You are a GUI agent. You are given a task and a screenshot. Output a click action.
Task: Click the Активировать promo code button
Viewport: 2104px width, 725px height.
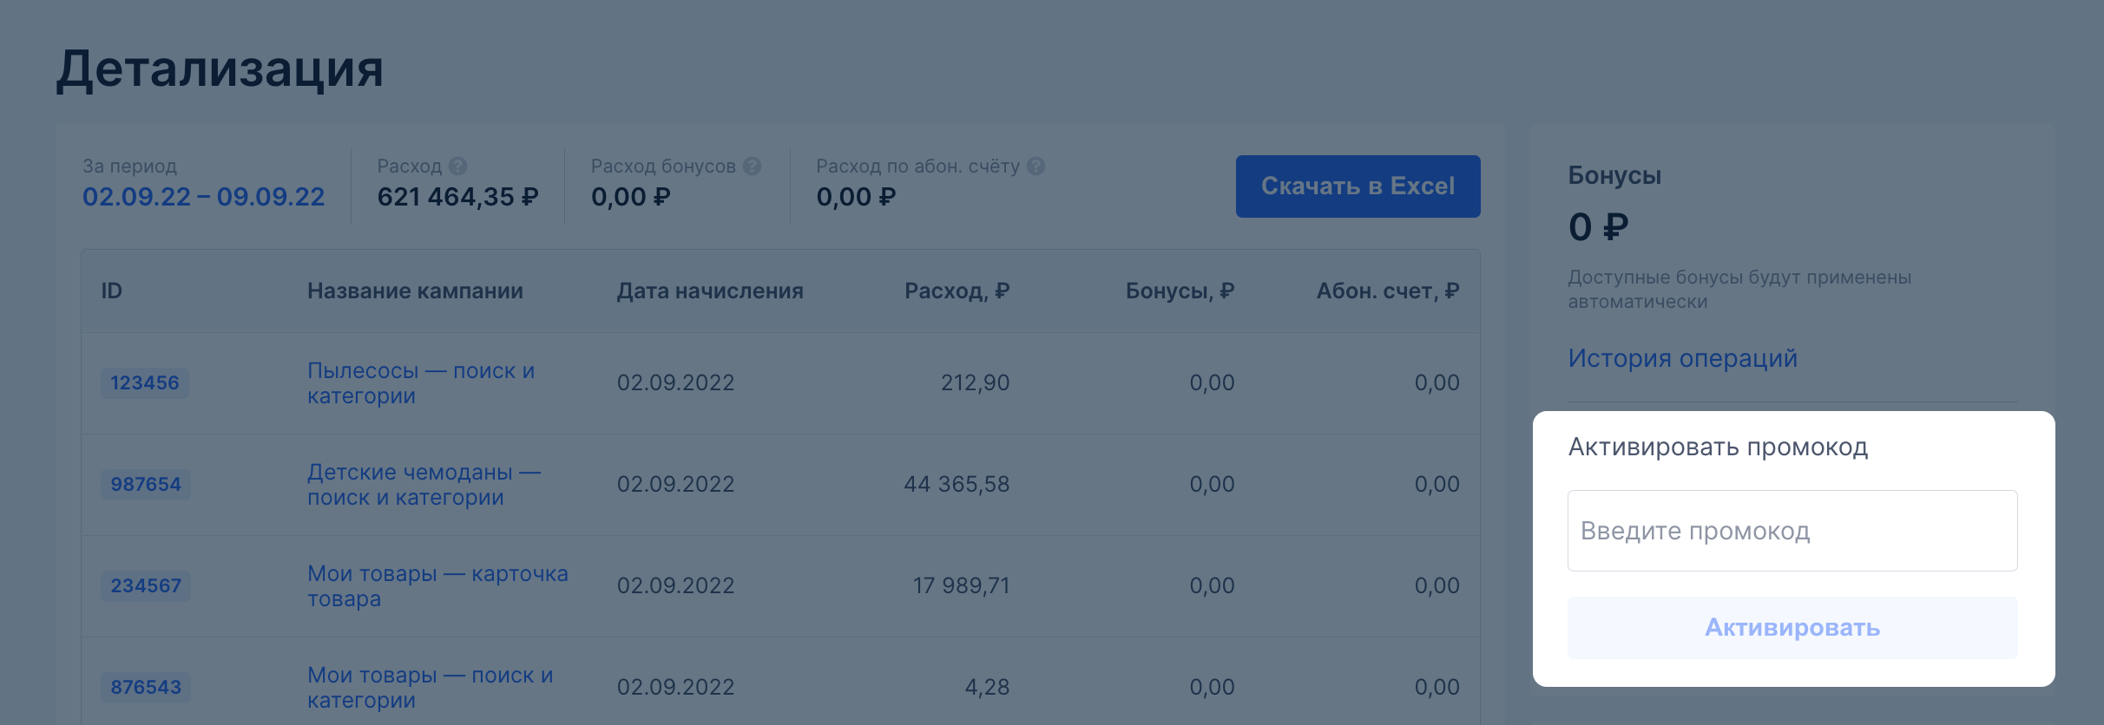pyautogui.click(x=1792, y=627)
